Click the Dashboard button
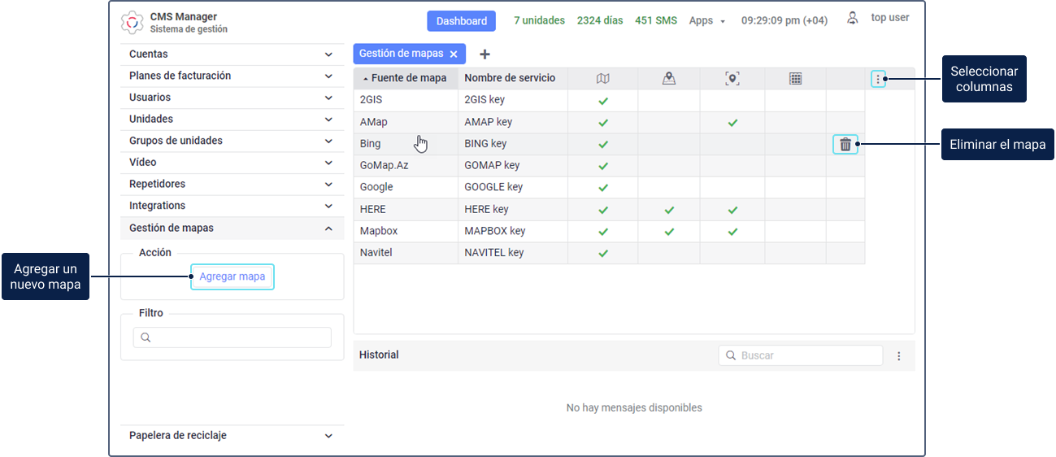This screenshot has width=1056, height=457. point(461,21)
